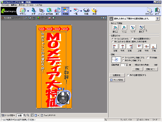162x122 pixels.
Task: Open the 編集 (Edit) menu
Action: point(14,5)
